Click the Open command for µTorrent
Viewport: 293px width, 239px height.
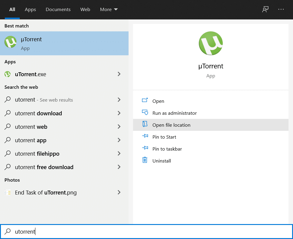[158, 101]
